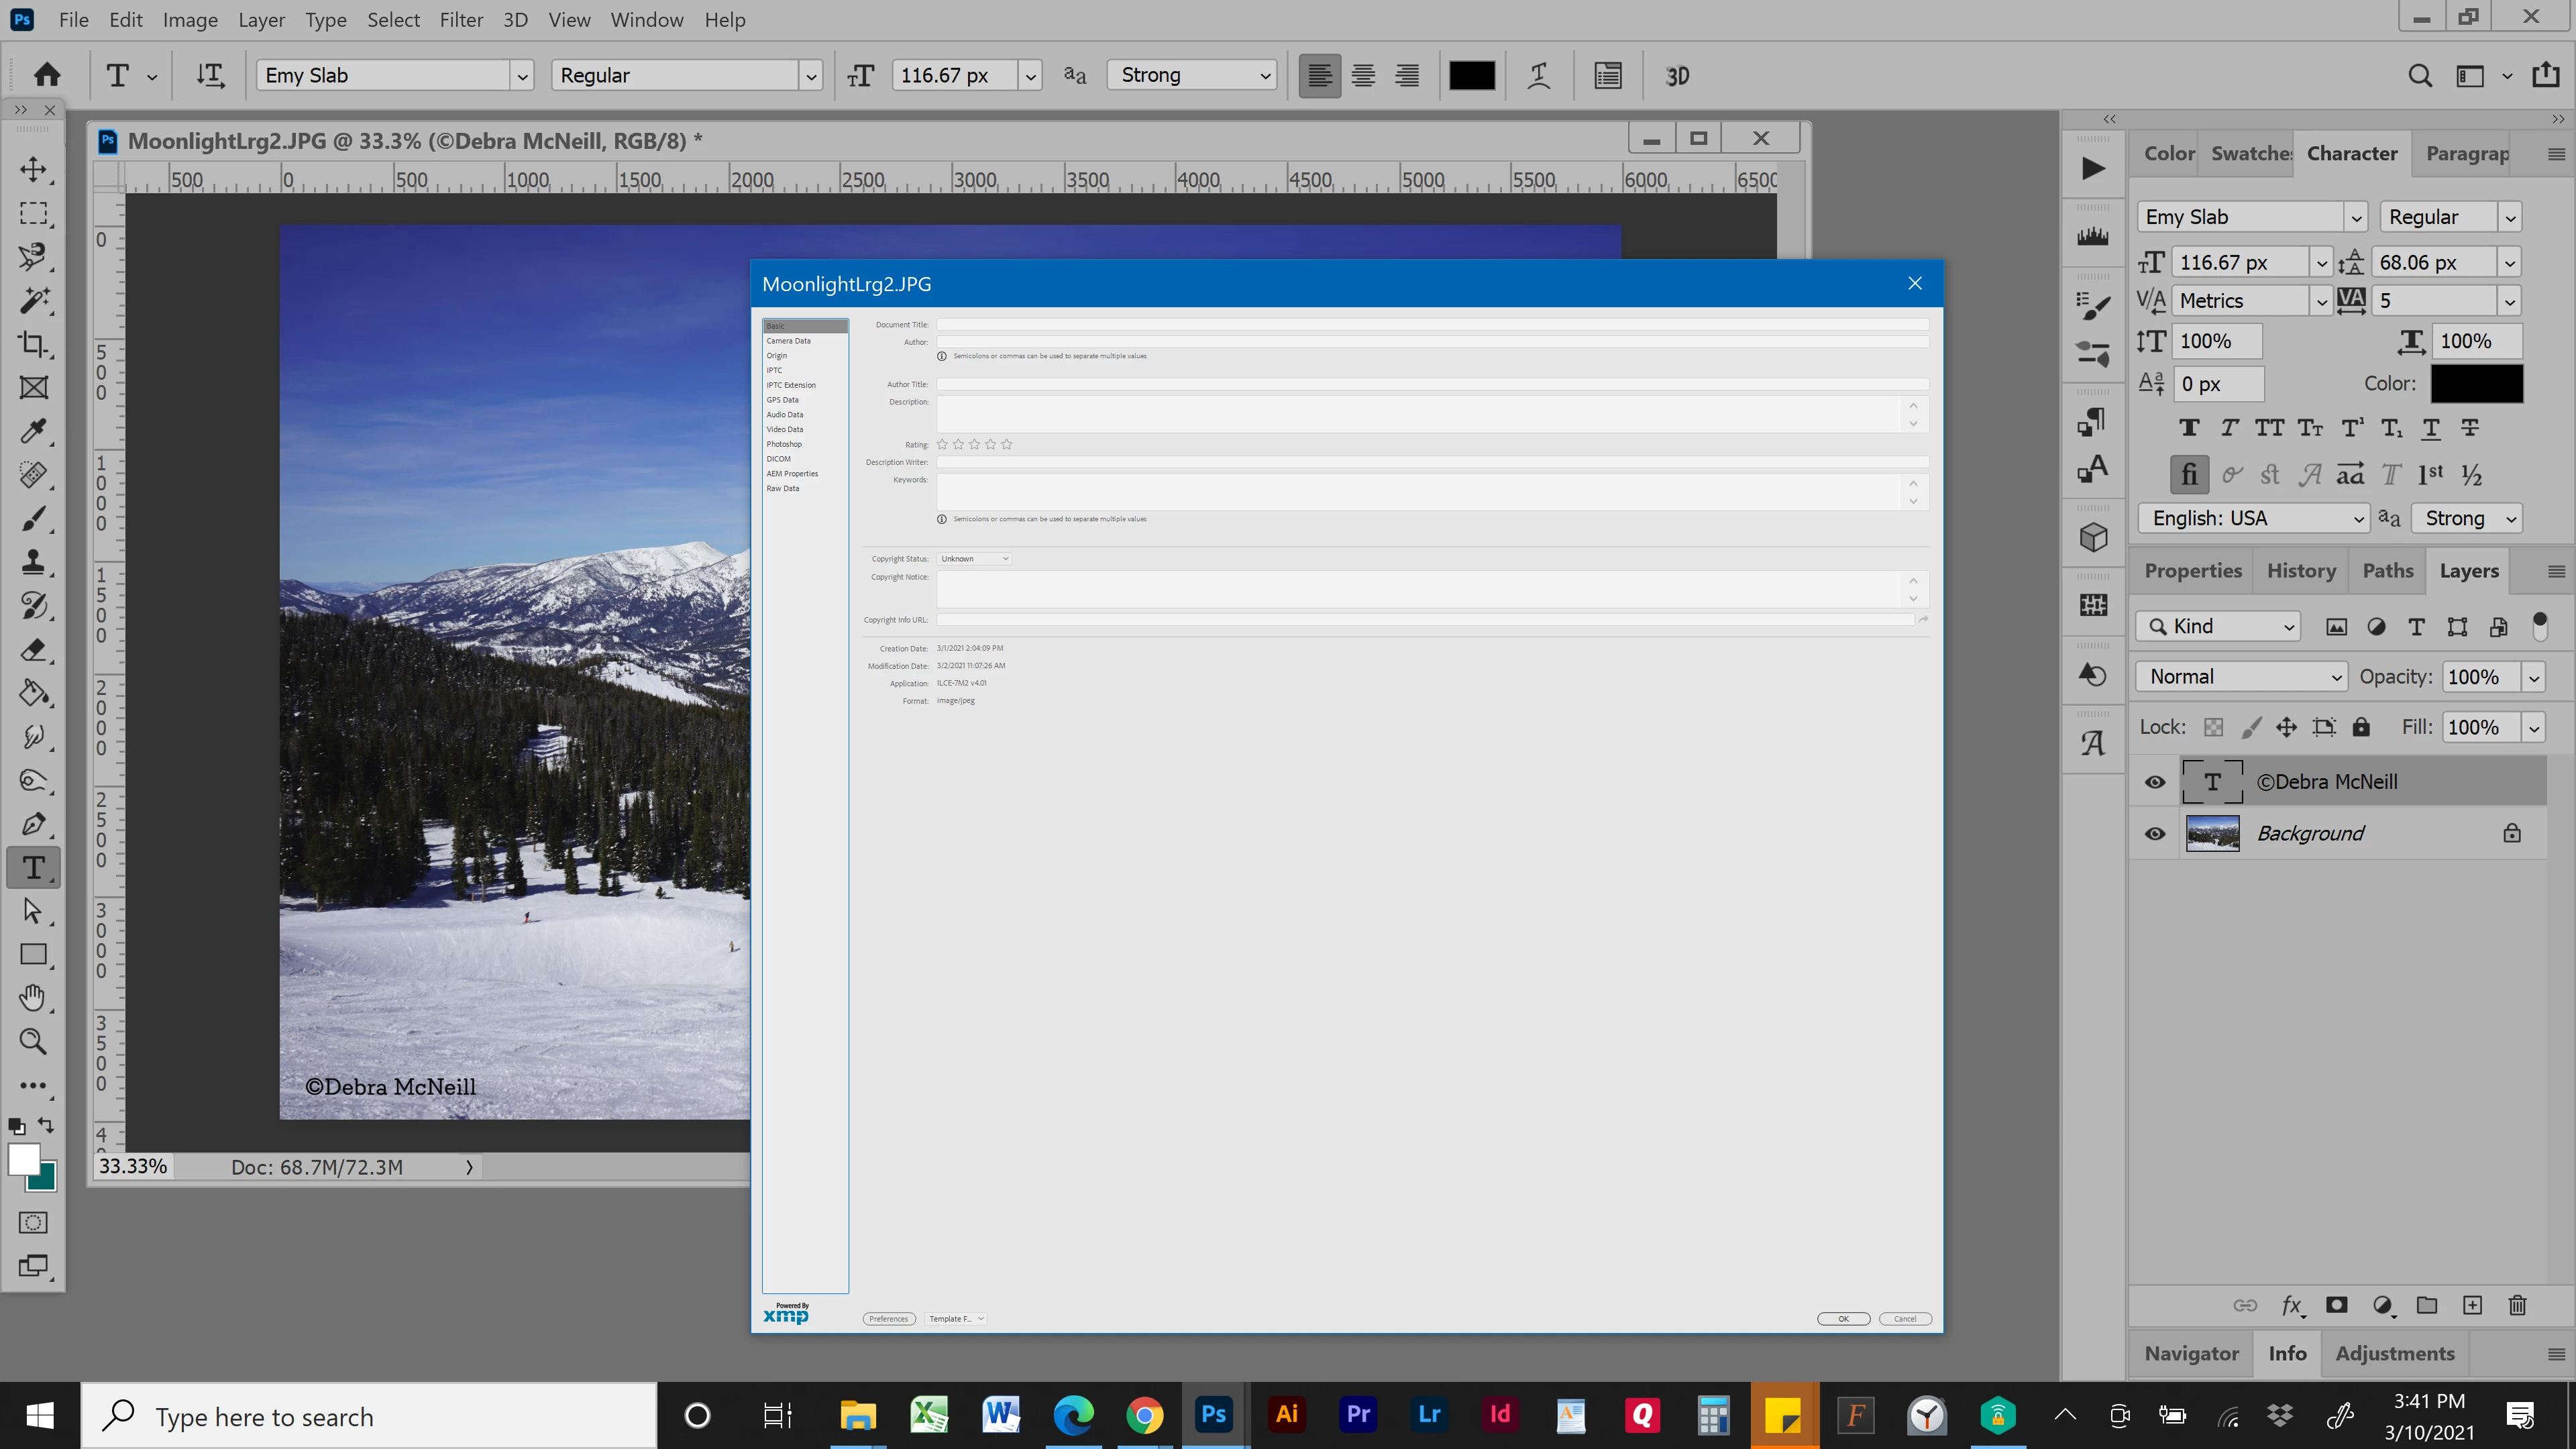The image size is (2576, 1449).
Task: Click the Delete layer trash icon
Action: click(2517, 1305)
